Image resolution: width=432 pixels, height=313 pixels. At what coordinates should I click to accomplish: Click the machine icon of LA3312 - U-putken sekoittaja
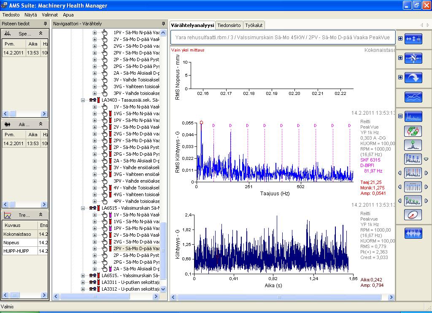[x=93, y=289]
